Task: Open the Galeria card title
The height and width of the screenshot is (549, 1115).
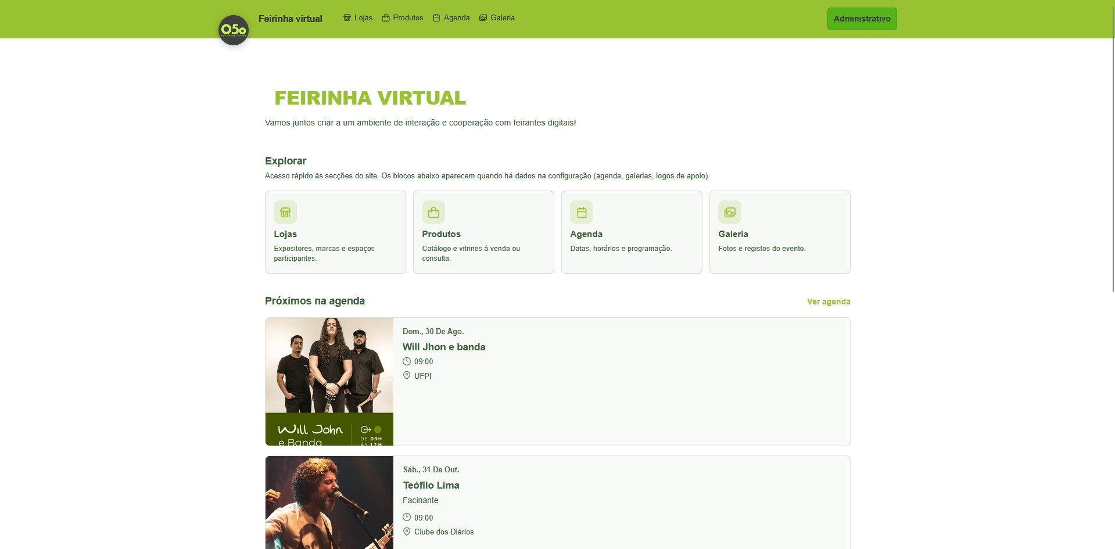Action: (x=733, y=234)
